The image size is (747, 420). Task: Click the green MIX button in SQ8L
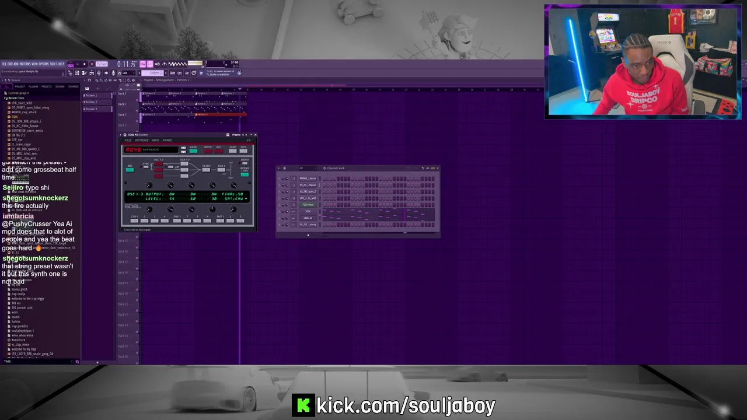click(x=130, y=170)
